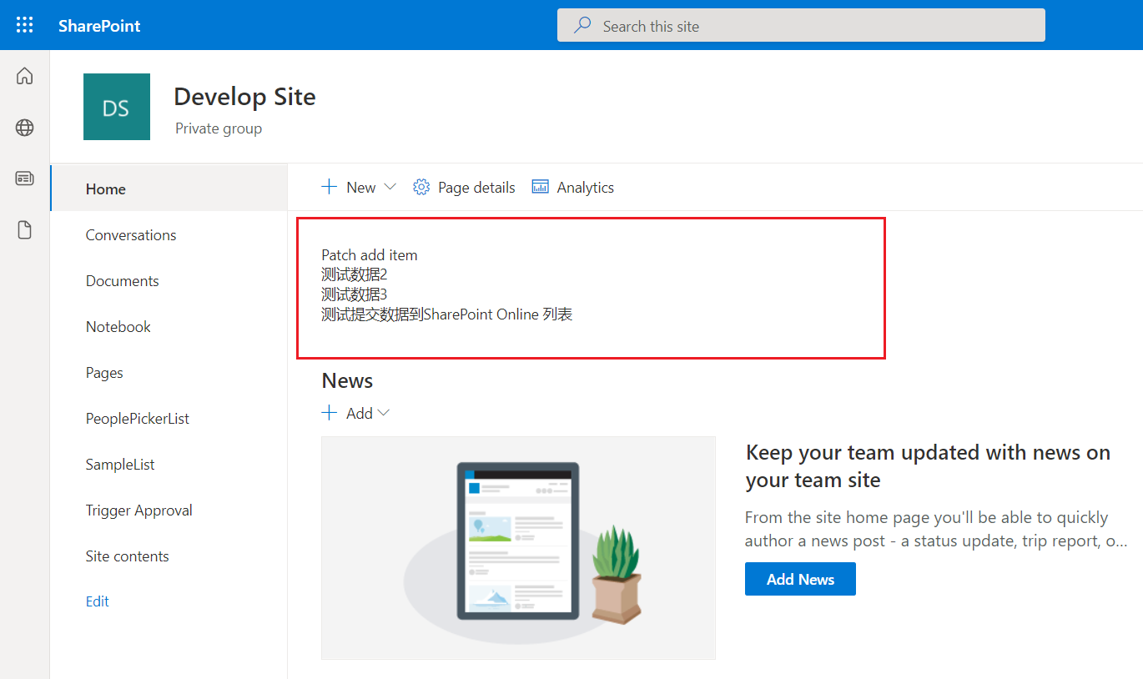Focus the Search this site box
Screen dimensions: 1143x679
pyautogui.click(x=801, y=25)
